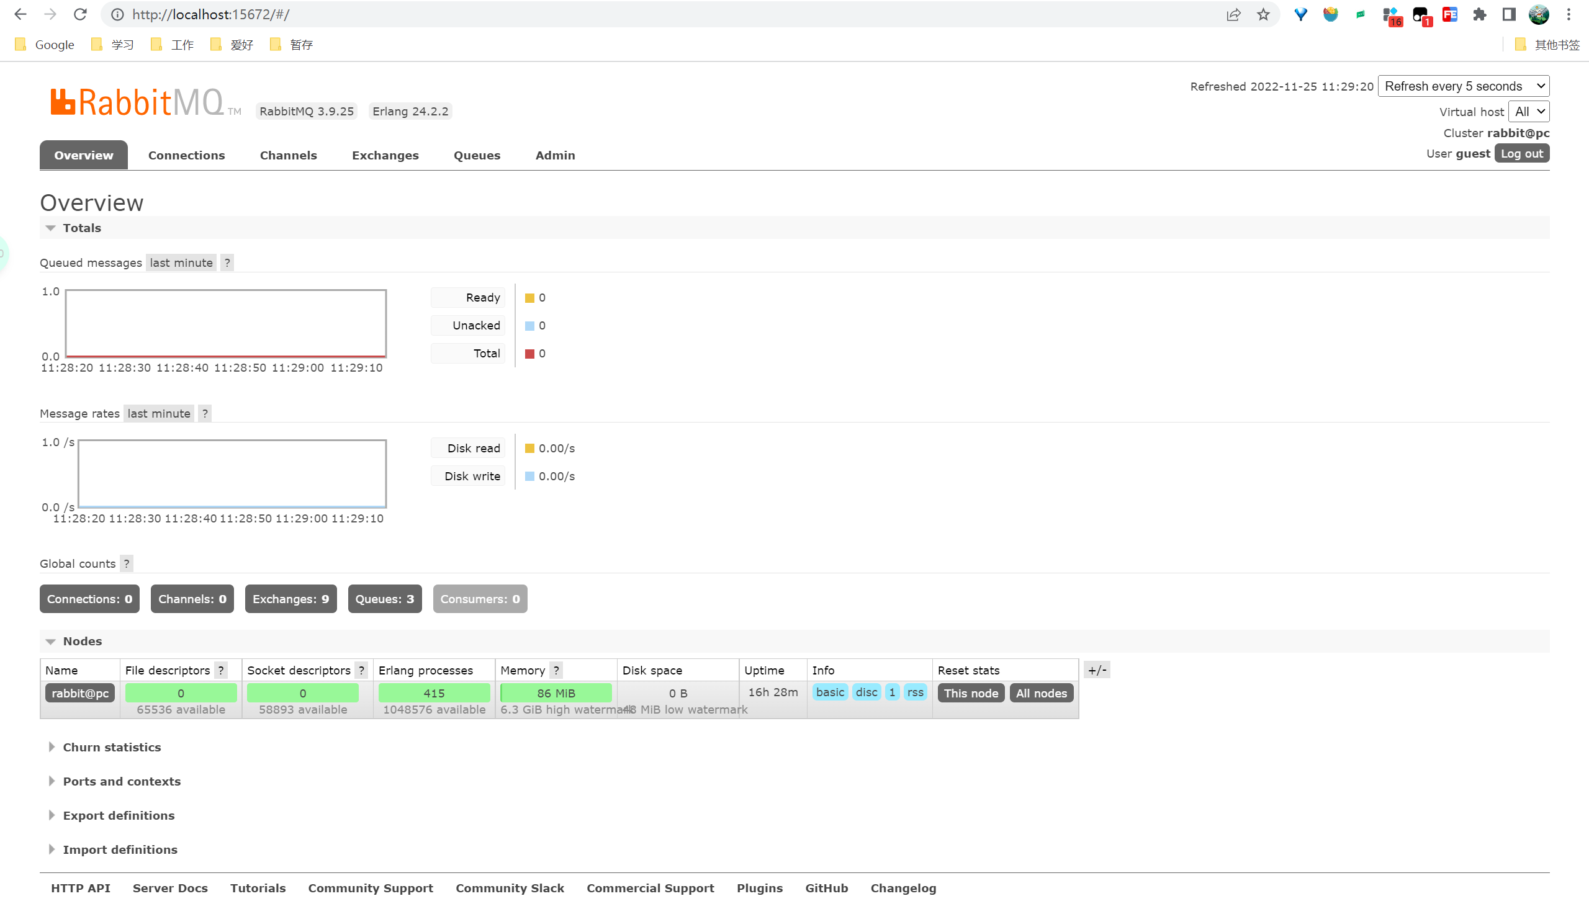Expand the Export definitions section
This screenshot has width=1589, height=914.
[x=112, y=815]
